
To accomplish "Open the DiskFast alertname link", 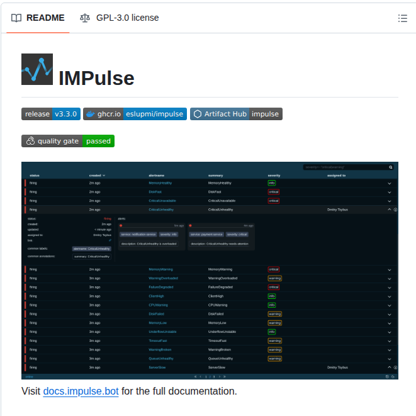I will click(x=155, y=192).
